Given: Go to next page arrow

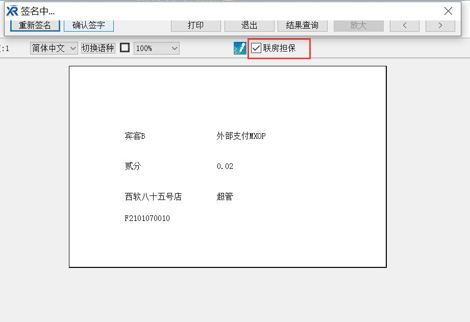Looking at the screenshot, I should (440, 26).
